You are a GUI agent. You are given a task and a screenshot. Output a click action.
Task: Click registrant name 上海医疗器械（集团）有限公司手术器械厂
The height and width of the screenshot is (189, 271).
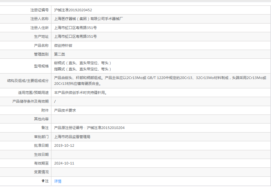(x=89, y=19)
